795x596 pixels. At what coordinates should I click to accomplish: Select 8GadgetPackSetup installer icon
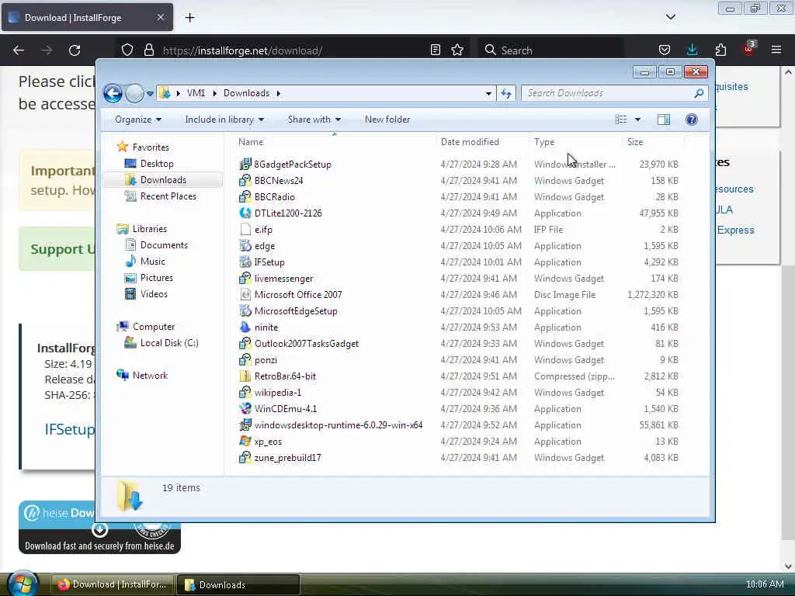coord(245,165)
